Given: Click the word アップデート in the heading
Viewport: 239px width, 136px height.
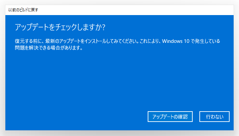Looking at the screenshot, I should (32, 27).
